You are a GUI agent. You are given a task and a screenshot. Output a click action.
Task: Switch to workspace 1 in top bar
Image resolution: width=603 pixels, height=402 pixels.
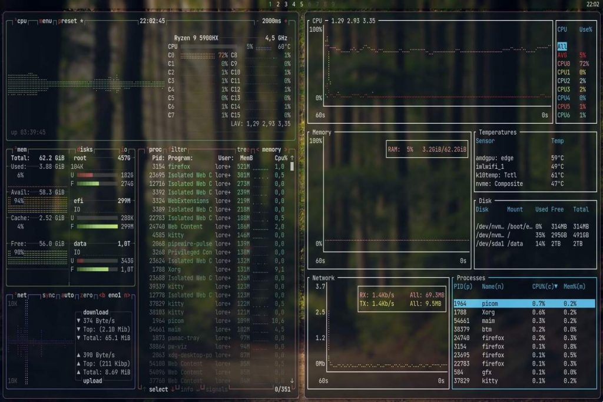click(x=270, y=4)
